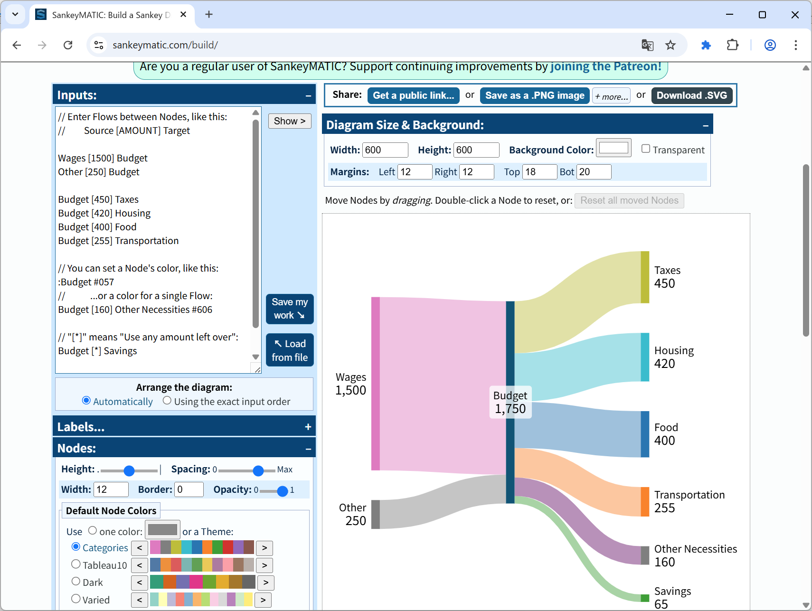Image resolution: width=812 pixels, height=611 pixels.
Task: Reload the SankeyMATIC page
Action: click(68, 45)
